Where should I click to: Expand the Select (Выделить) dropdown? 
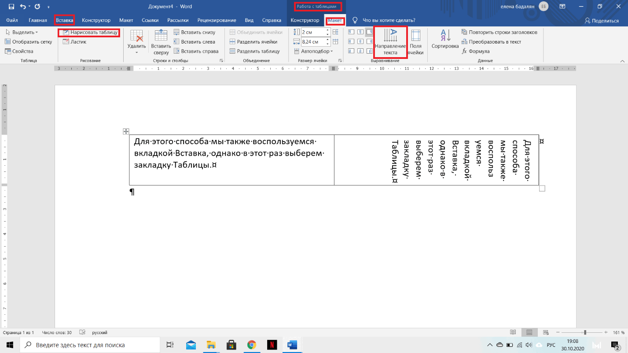tap(22, 32)
